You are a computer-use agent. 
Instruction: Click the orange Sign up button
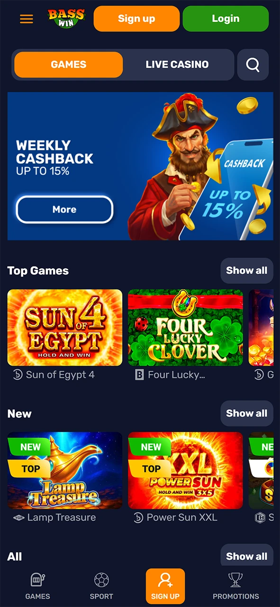click(136, 19)
